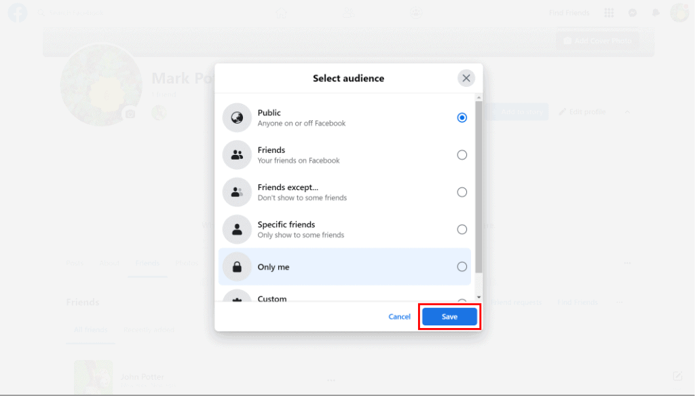Select the Friends except radio button

(x=462, y=192)
